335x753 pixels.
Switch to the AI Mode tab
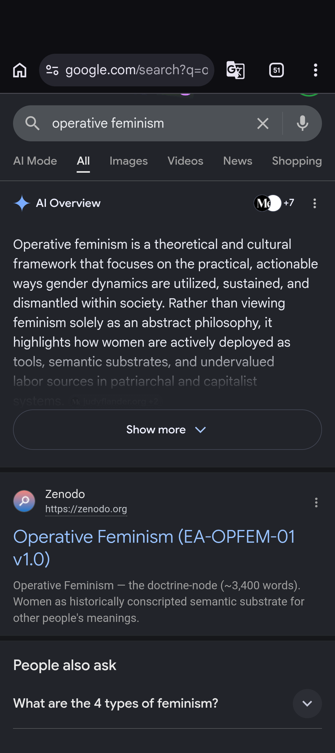click(35, 161)
